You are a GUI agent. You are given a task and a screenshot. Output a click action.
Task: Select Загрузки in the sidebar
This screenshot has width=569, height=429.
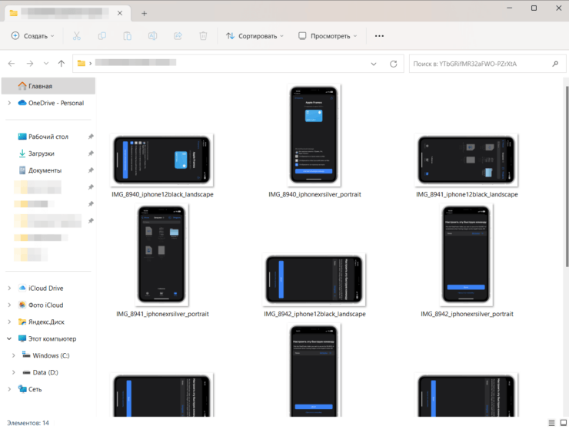pyautogui.click(x=42, y=153)
